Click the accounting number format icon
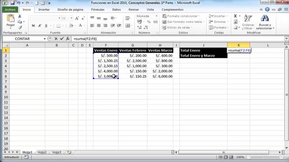This screenshot has height=162, width=289. (140, 22)
